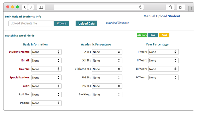Open the I Year dropdown
Image resolution: width=197 pixels, height=113 pixels.
click(163, 52)
